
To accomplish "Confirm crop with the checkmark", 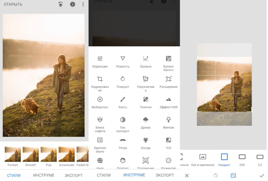I will point(262,175).
